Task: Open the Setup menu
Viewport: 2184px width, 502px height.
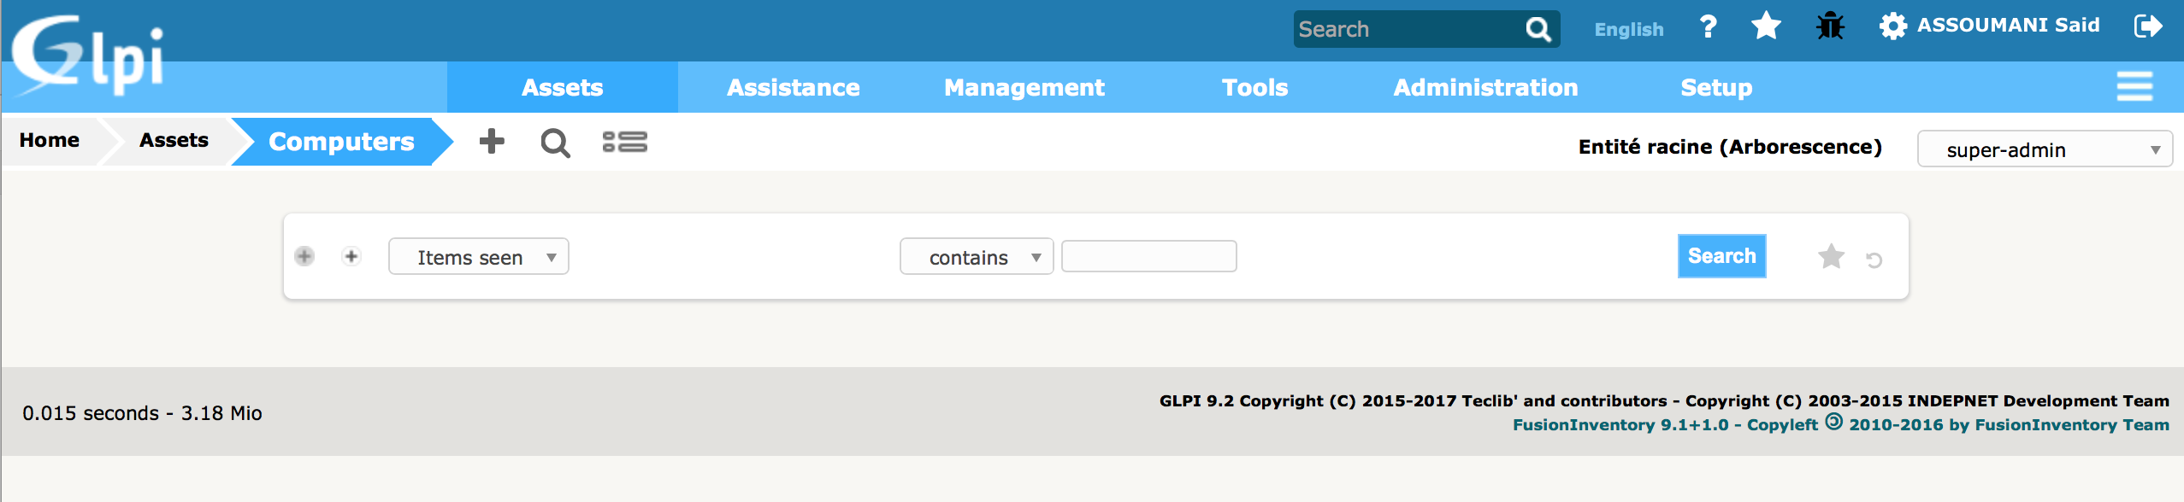Action: (1716, 87)
